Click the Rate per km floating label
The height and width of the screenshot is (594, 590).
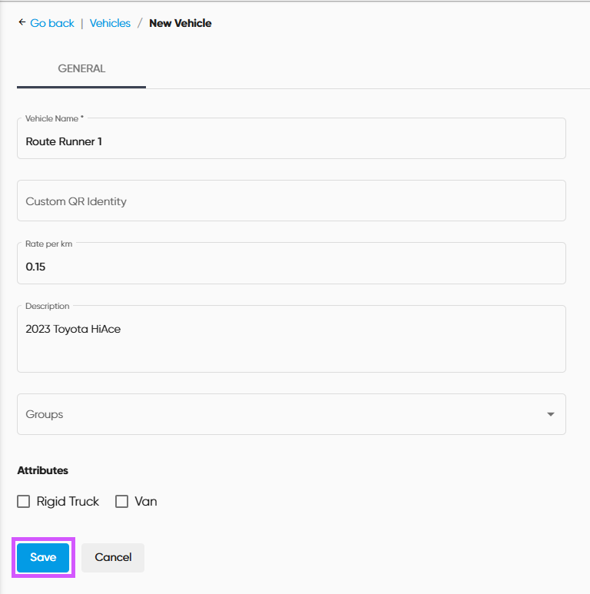(x=48, y=243)
